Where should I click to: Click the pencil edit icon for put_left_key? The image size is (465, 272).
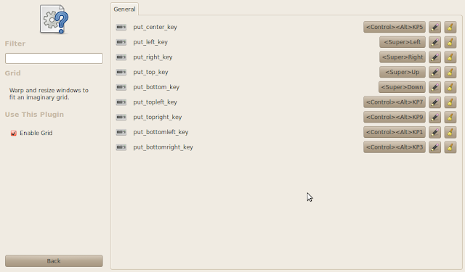tap(434, 42)
